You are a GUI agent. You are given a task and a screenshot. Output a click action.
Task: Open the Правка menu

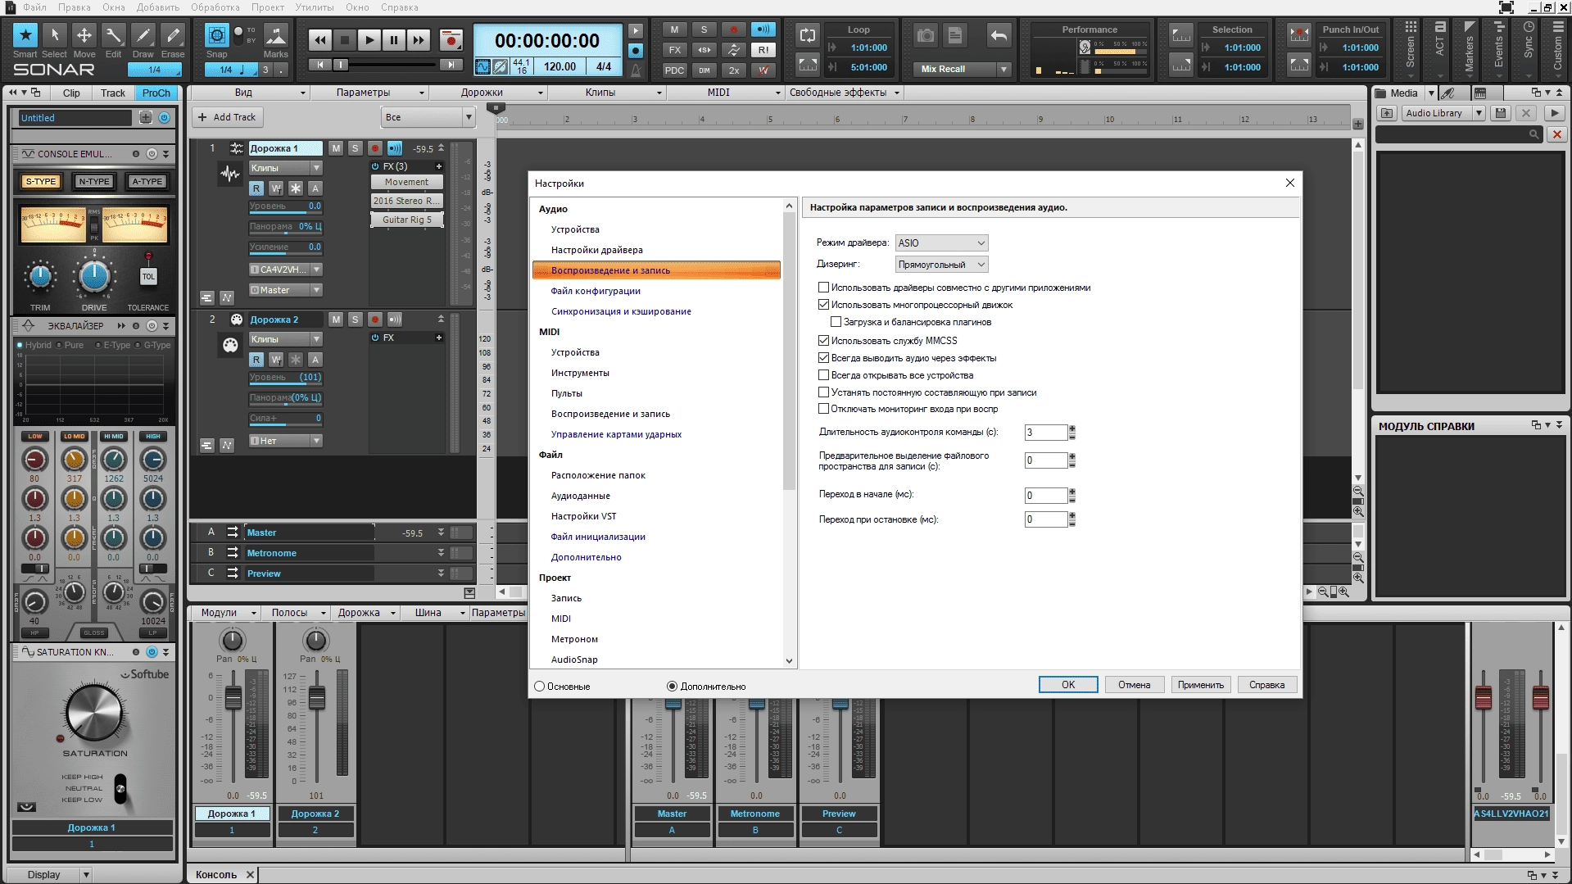tap(75, 7)
